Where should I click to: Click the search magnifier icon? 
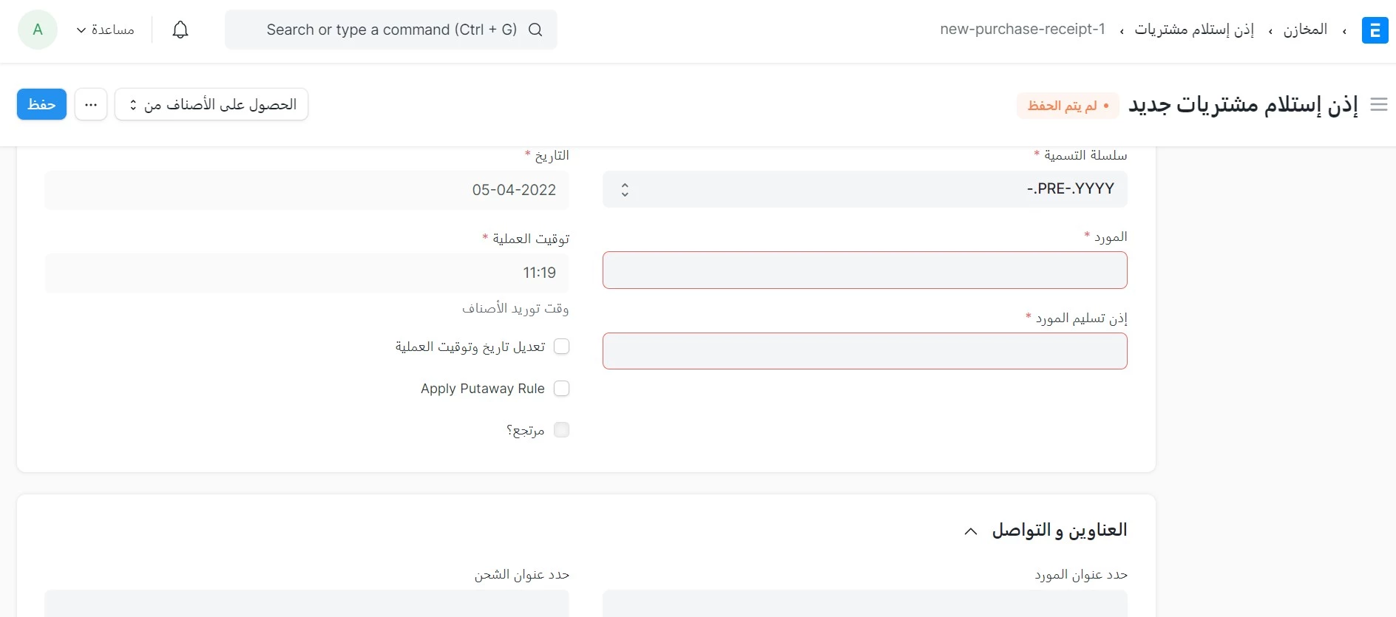tap(535, 30)
